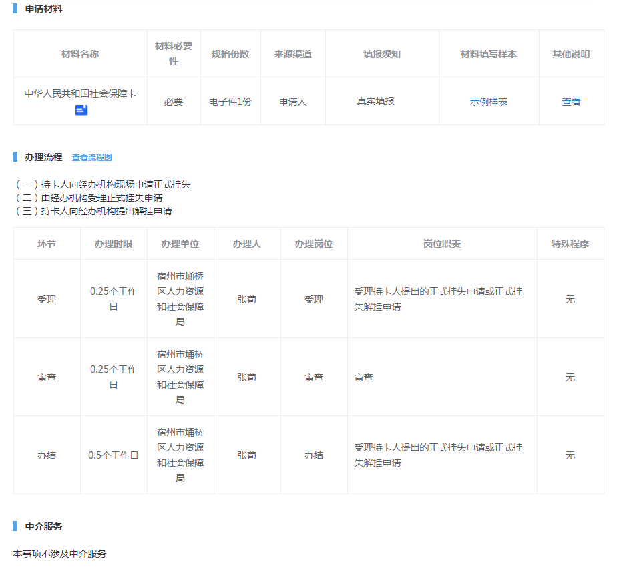Open the 查看流程图 flowchart link
Viewport: 619px width, 573px height.
click(92, 158)
